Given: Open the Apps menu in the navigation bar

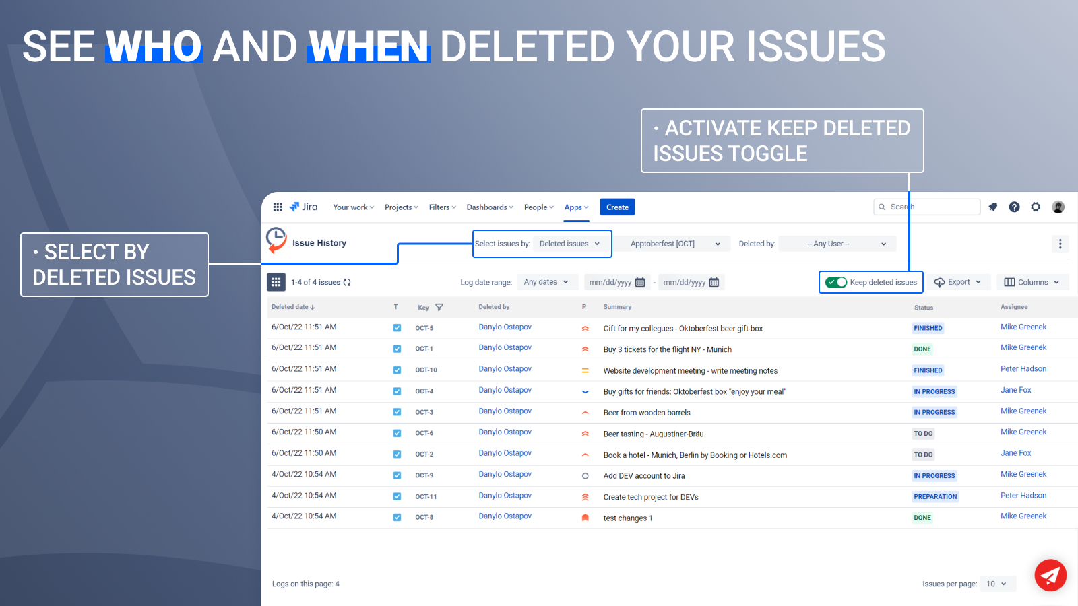Looking at the screenshot, I should point(576,207).
